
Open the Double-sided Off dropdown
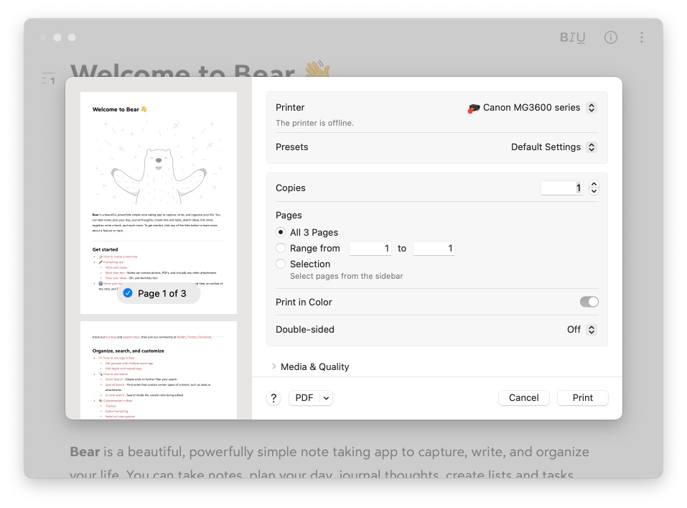[592, 330]
